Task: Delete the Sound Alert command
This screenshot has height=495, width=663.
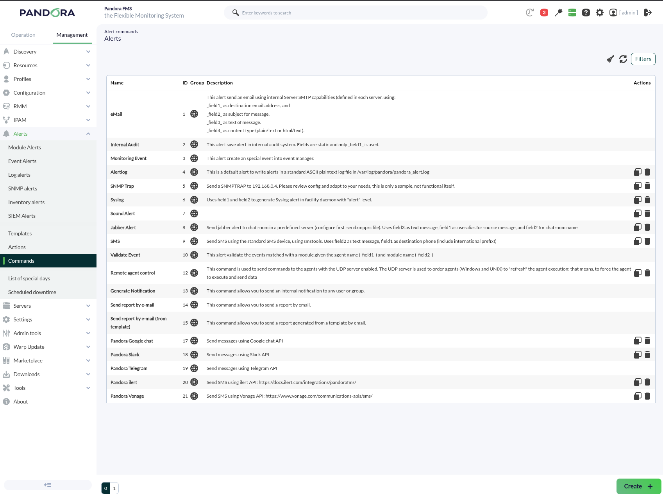Action: (x=647, y=213)
